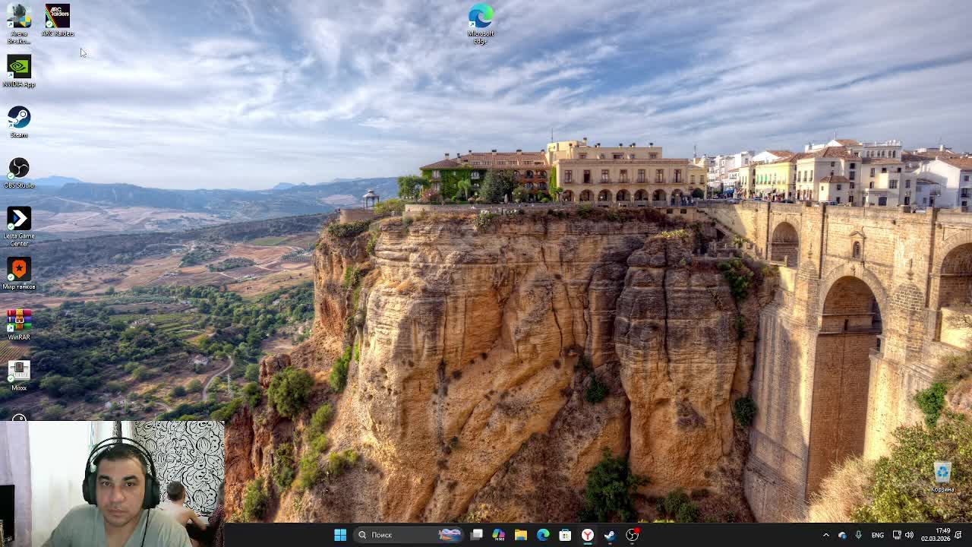The height and width of the screenshot is (547, 972).
Task: Select the Mixxx desktop shortcut
Action: 19,375
